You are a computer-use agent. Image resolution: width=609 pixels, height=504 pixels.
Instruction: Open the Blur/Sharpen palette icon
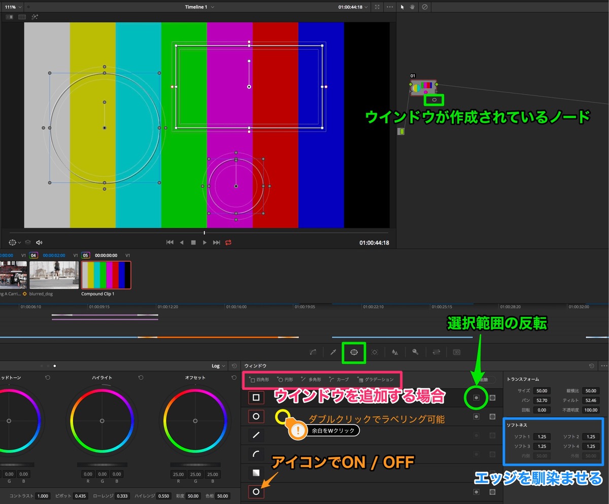(x=395, y=352)
